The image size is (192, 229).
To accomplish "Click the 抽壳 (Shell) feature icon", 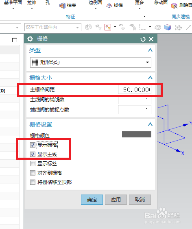I will click(x=62, y=6).
